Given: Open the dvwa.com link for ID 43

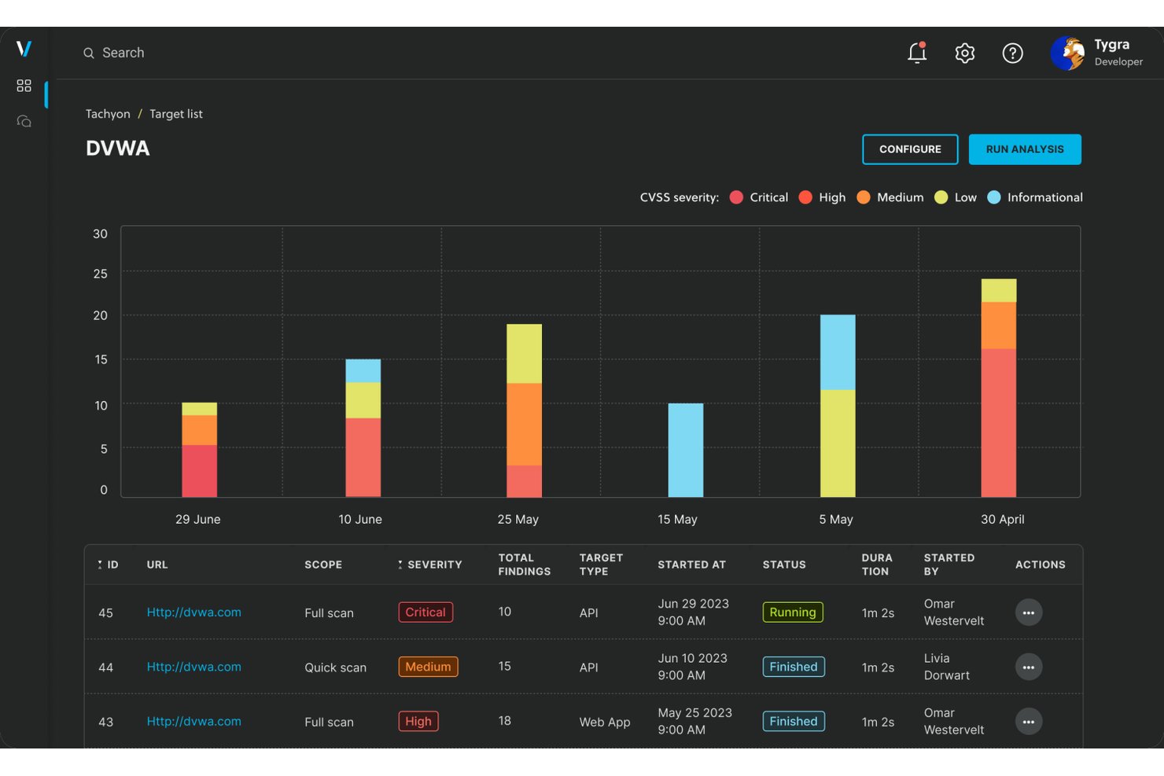Looking at the screenshot, I should coord(194,721).
